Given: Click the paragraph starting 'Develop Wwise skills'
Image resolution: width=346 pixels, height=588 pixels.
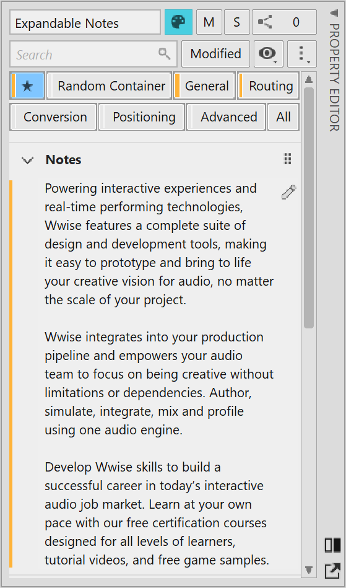Looking at the screenshot, I should (157, 514).
